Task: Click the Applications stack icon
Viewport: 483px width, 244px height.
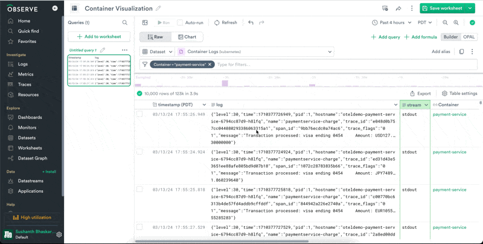Action: click(x=10, y=191)
